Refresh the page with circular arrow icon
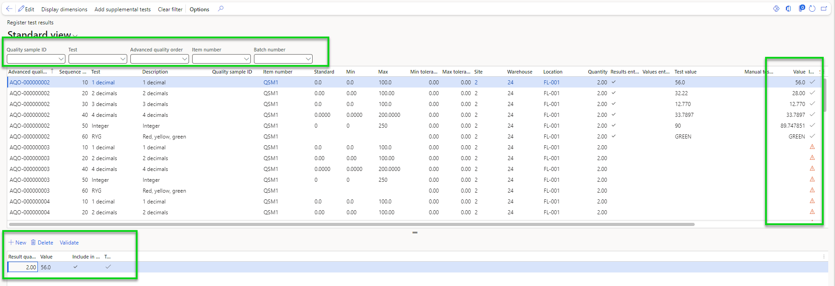 [812, 9]
